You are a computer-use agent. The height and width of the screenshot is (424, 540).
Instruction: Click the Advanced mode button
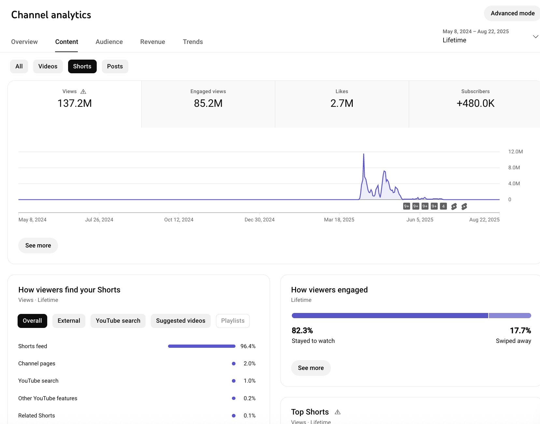(x=512, y=13)
